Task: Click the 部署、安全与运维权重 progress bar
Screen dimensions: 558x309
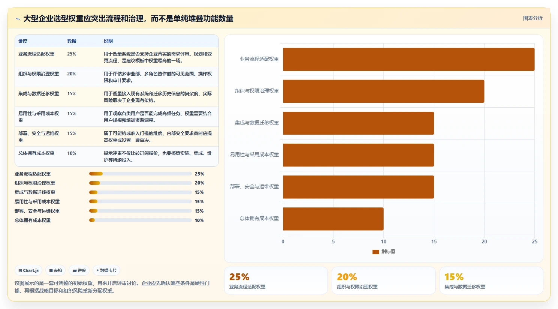Action: click(x=140, y=211)
